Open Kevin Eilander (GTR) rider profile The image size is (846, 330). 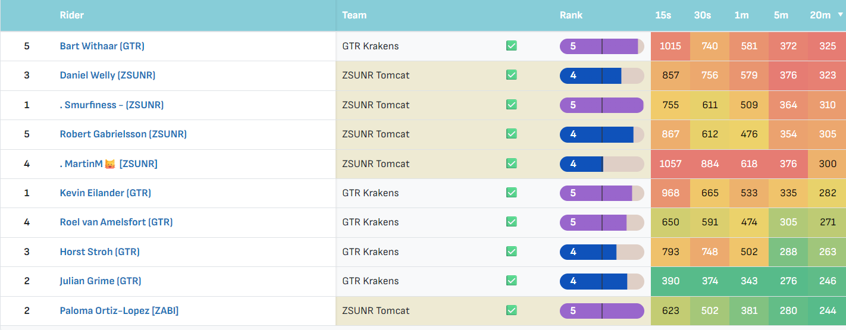105,193
